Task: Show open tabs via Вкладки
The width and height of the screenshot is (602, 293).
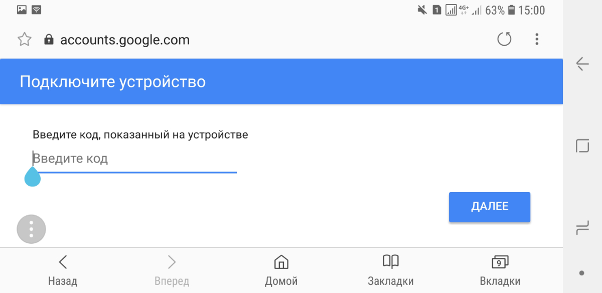Action: 500,270
